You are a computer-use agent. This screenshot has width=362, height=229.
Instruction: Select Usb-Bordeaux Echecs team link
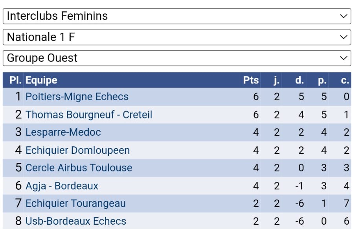coord(76,221)
